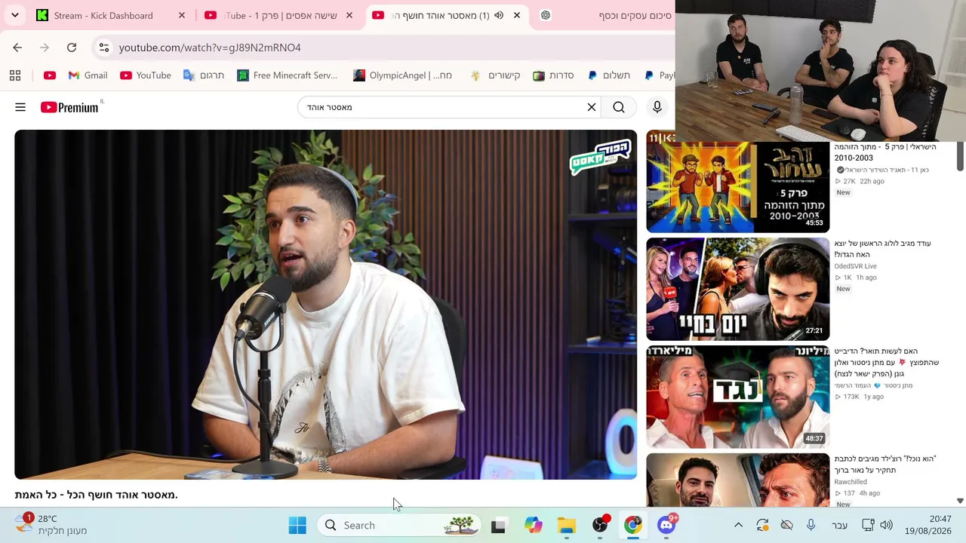Open the יום בחיי video thumbnail
966x543 pixels.
pyautogui.click(x=737, y=289)
